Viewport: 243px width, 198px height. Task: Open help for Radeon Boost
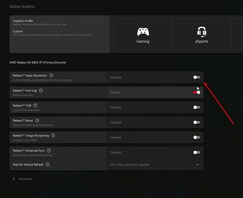click(x=37, y=120)
